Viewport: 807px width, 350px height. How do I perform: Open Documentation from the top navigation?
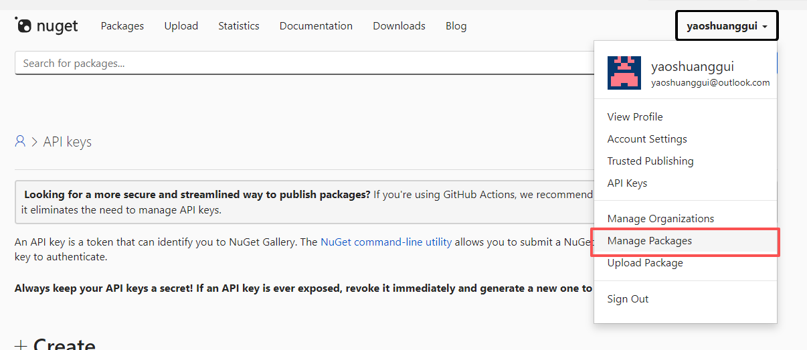pos(316,26)
